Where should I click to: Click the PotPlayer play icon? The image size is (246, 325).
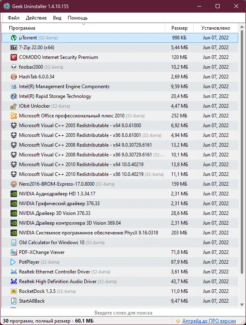coord(13,262)
